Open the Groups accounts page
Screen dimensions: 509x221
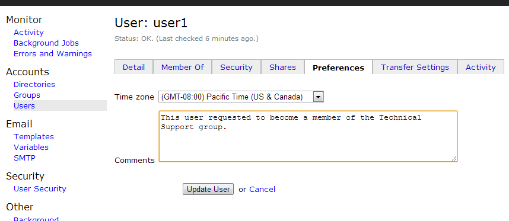(27, 95)
